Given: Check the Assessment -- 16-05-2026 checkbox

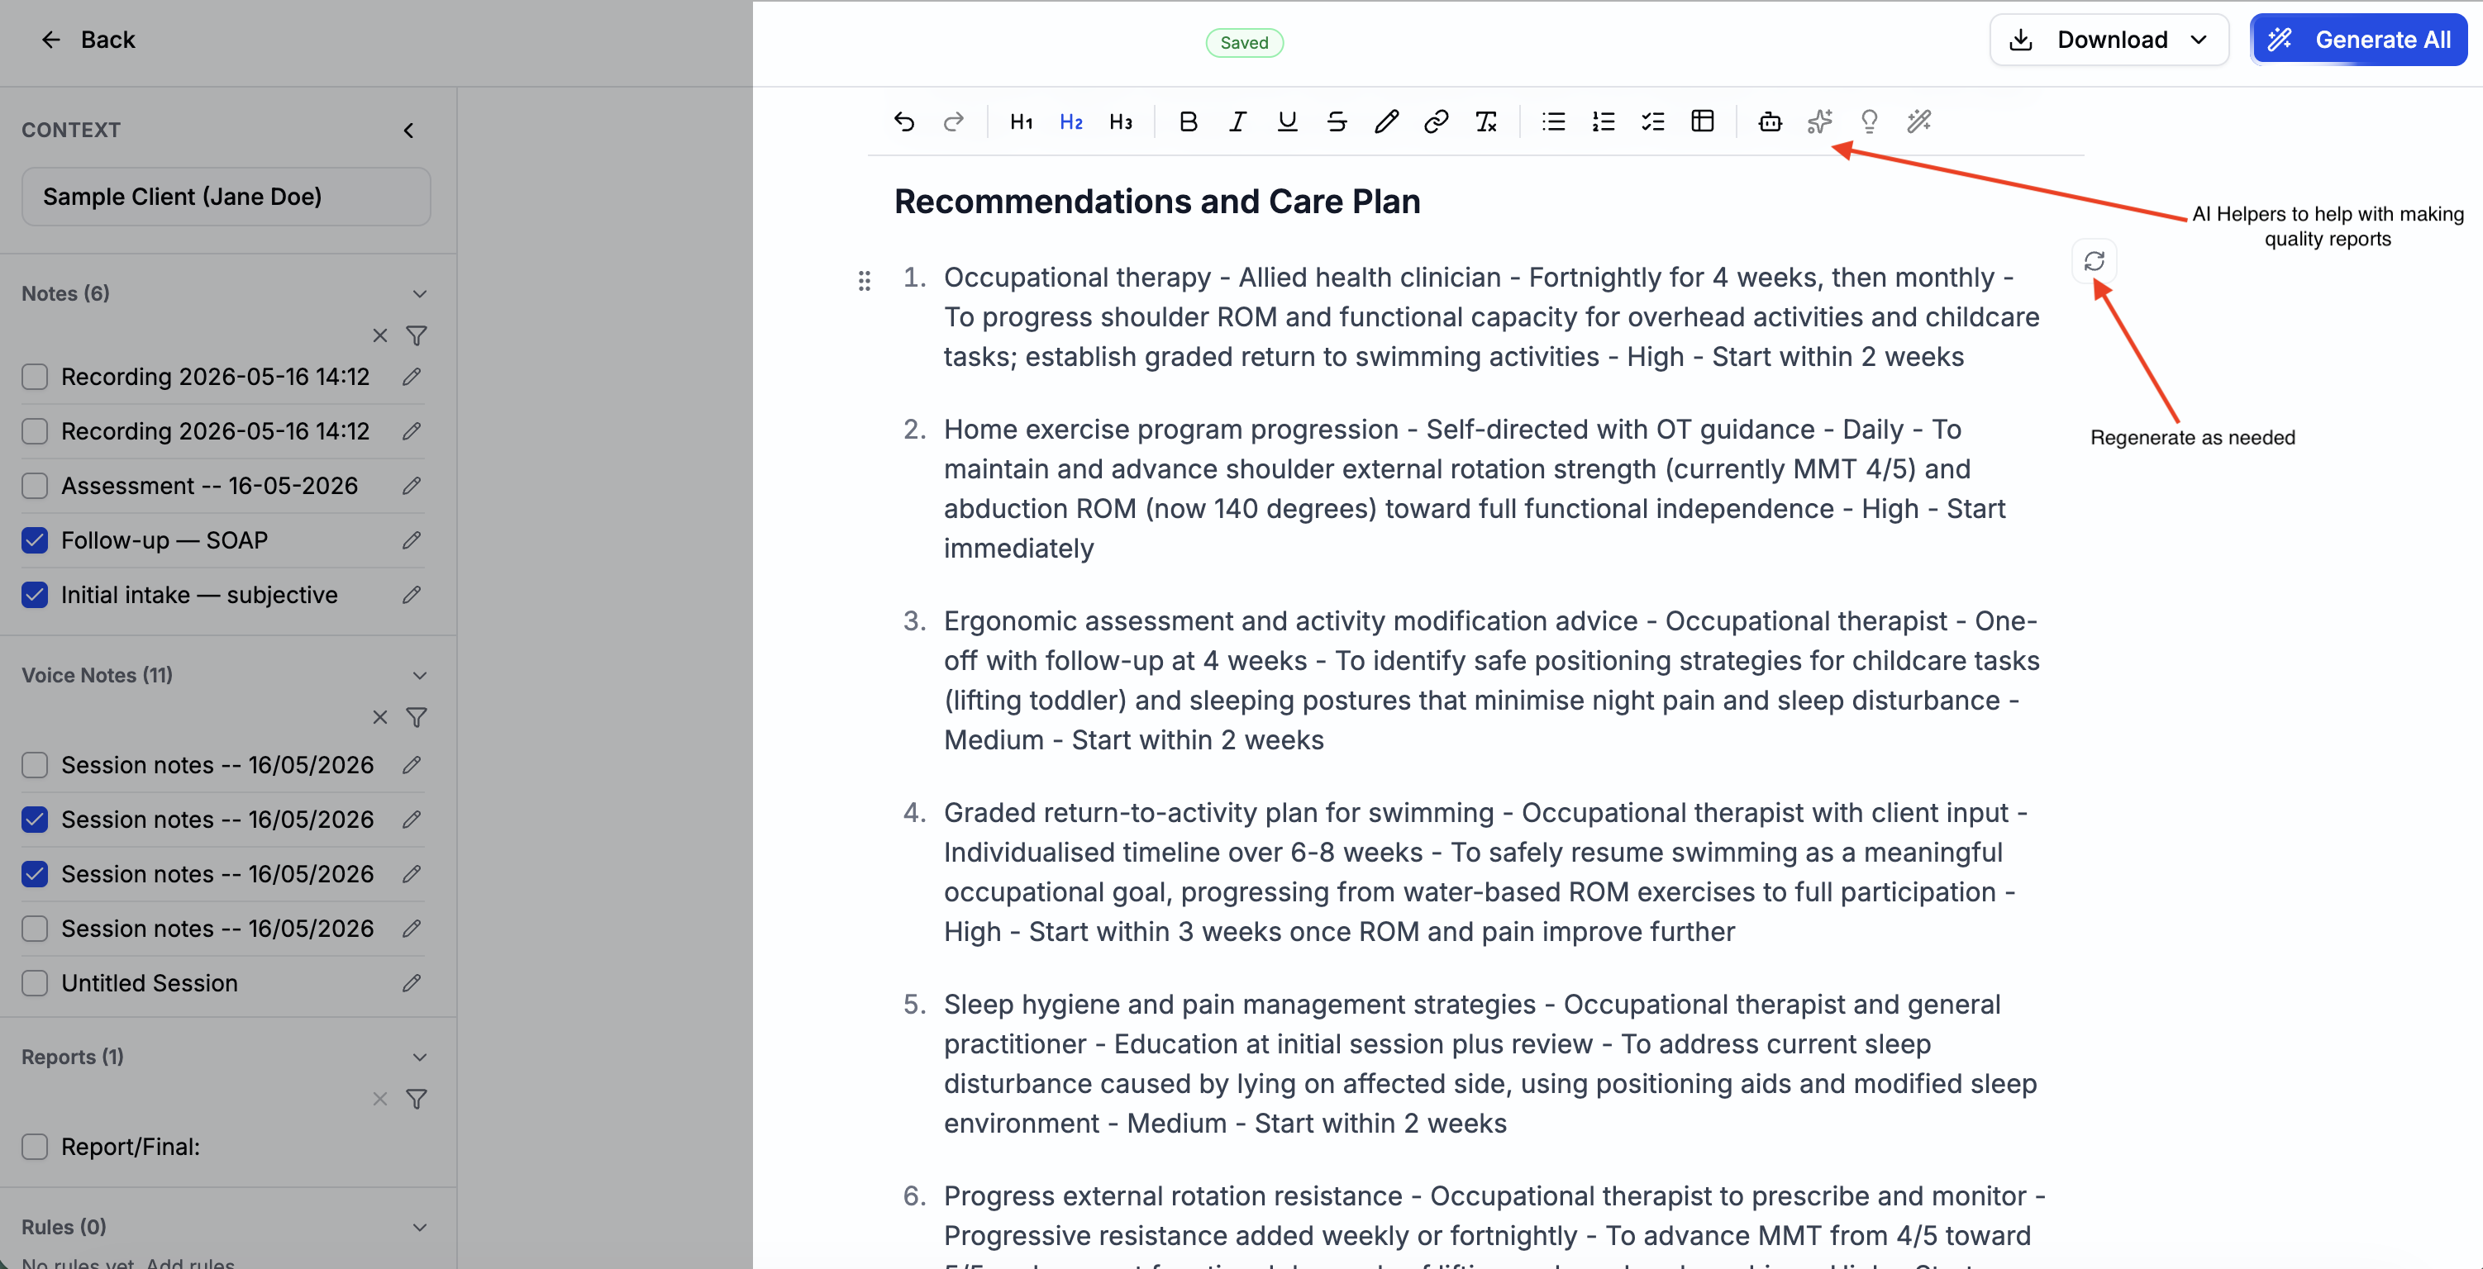Looking at the screenshot, I should click(x=35, y=486).
